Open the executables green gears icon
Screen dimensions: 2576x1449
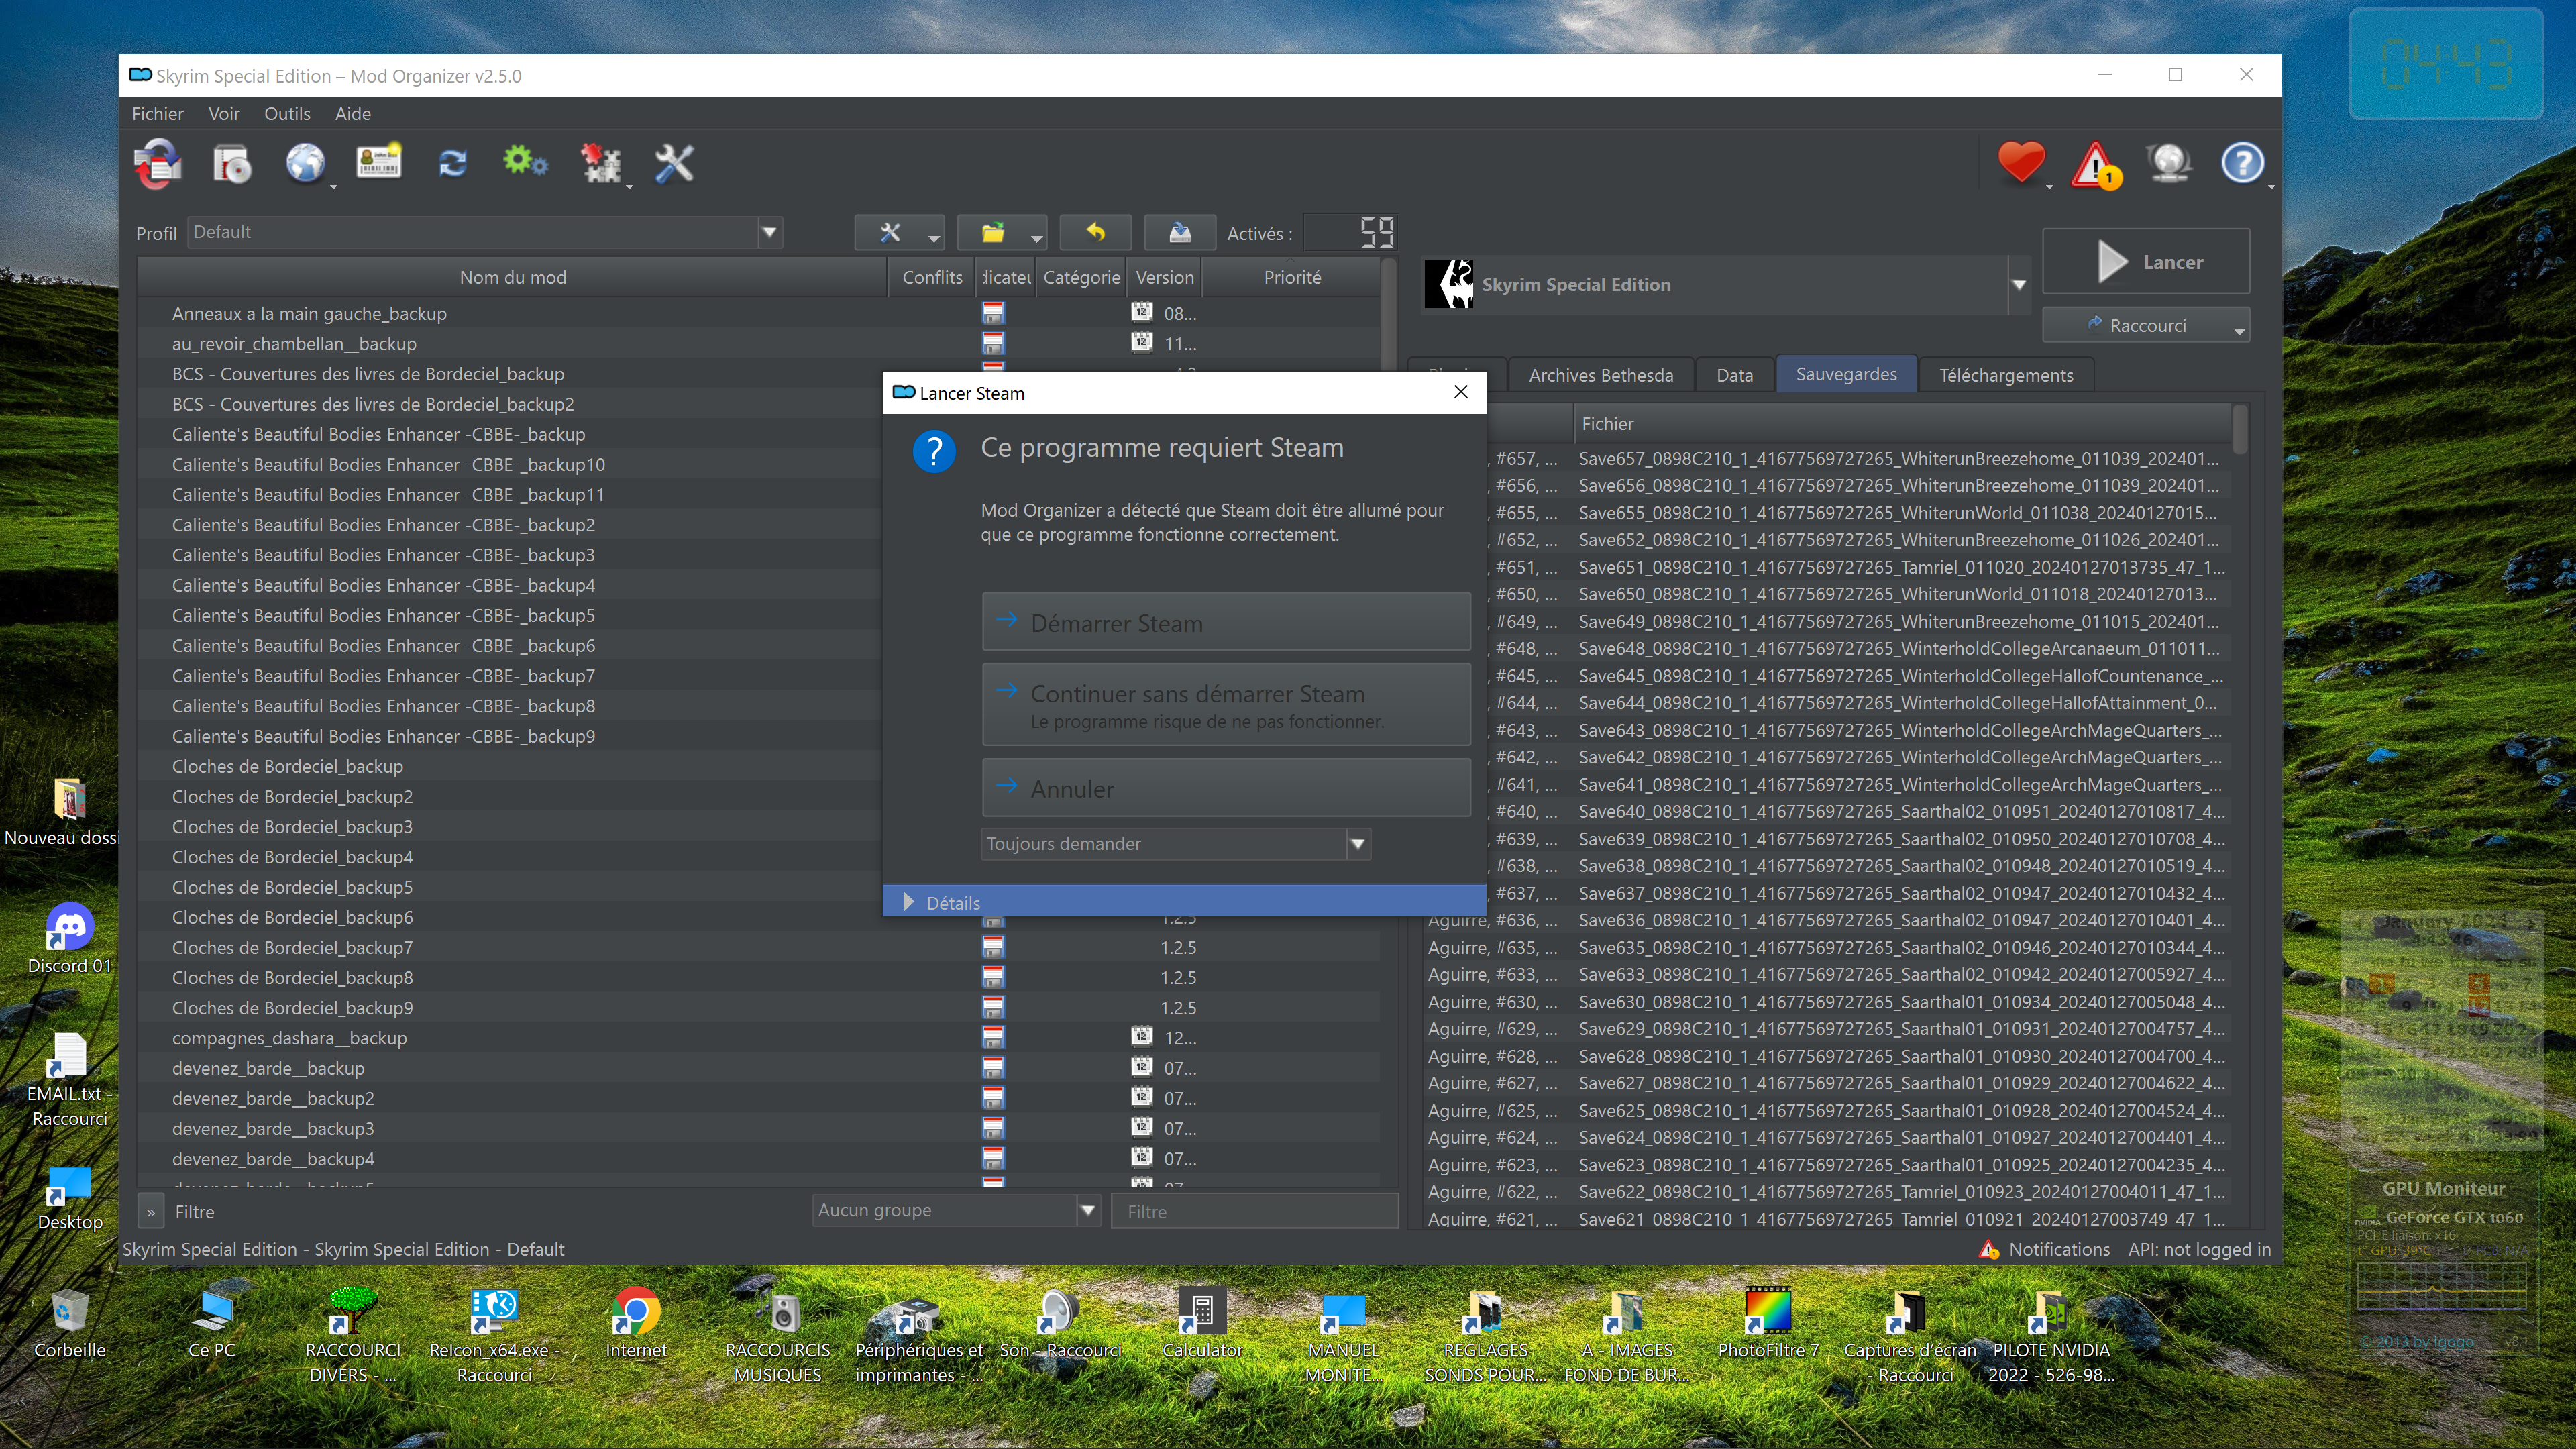click(x=525, y=161)
